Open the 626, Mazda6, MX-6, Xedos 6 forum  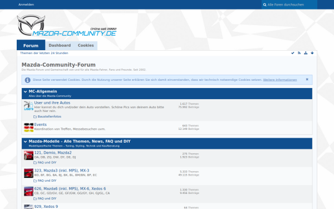click(x=70, y=189)
